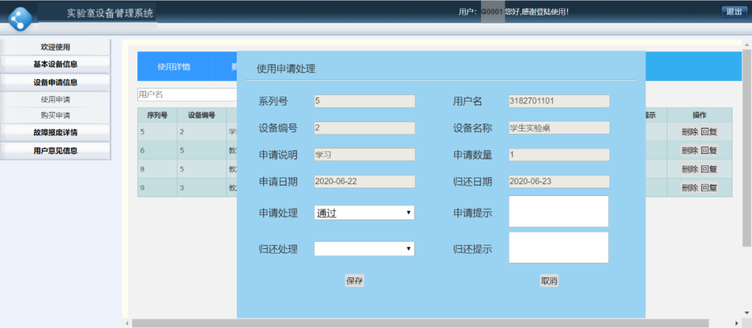Reply to row 8 with 回复
Viewport: 752px width, 328px height.
click(709, 169)
